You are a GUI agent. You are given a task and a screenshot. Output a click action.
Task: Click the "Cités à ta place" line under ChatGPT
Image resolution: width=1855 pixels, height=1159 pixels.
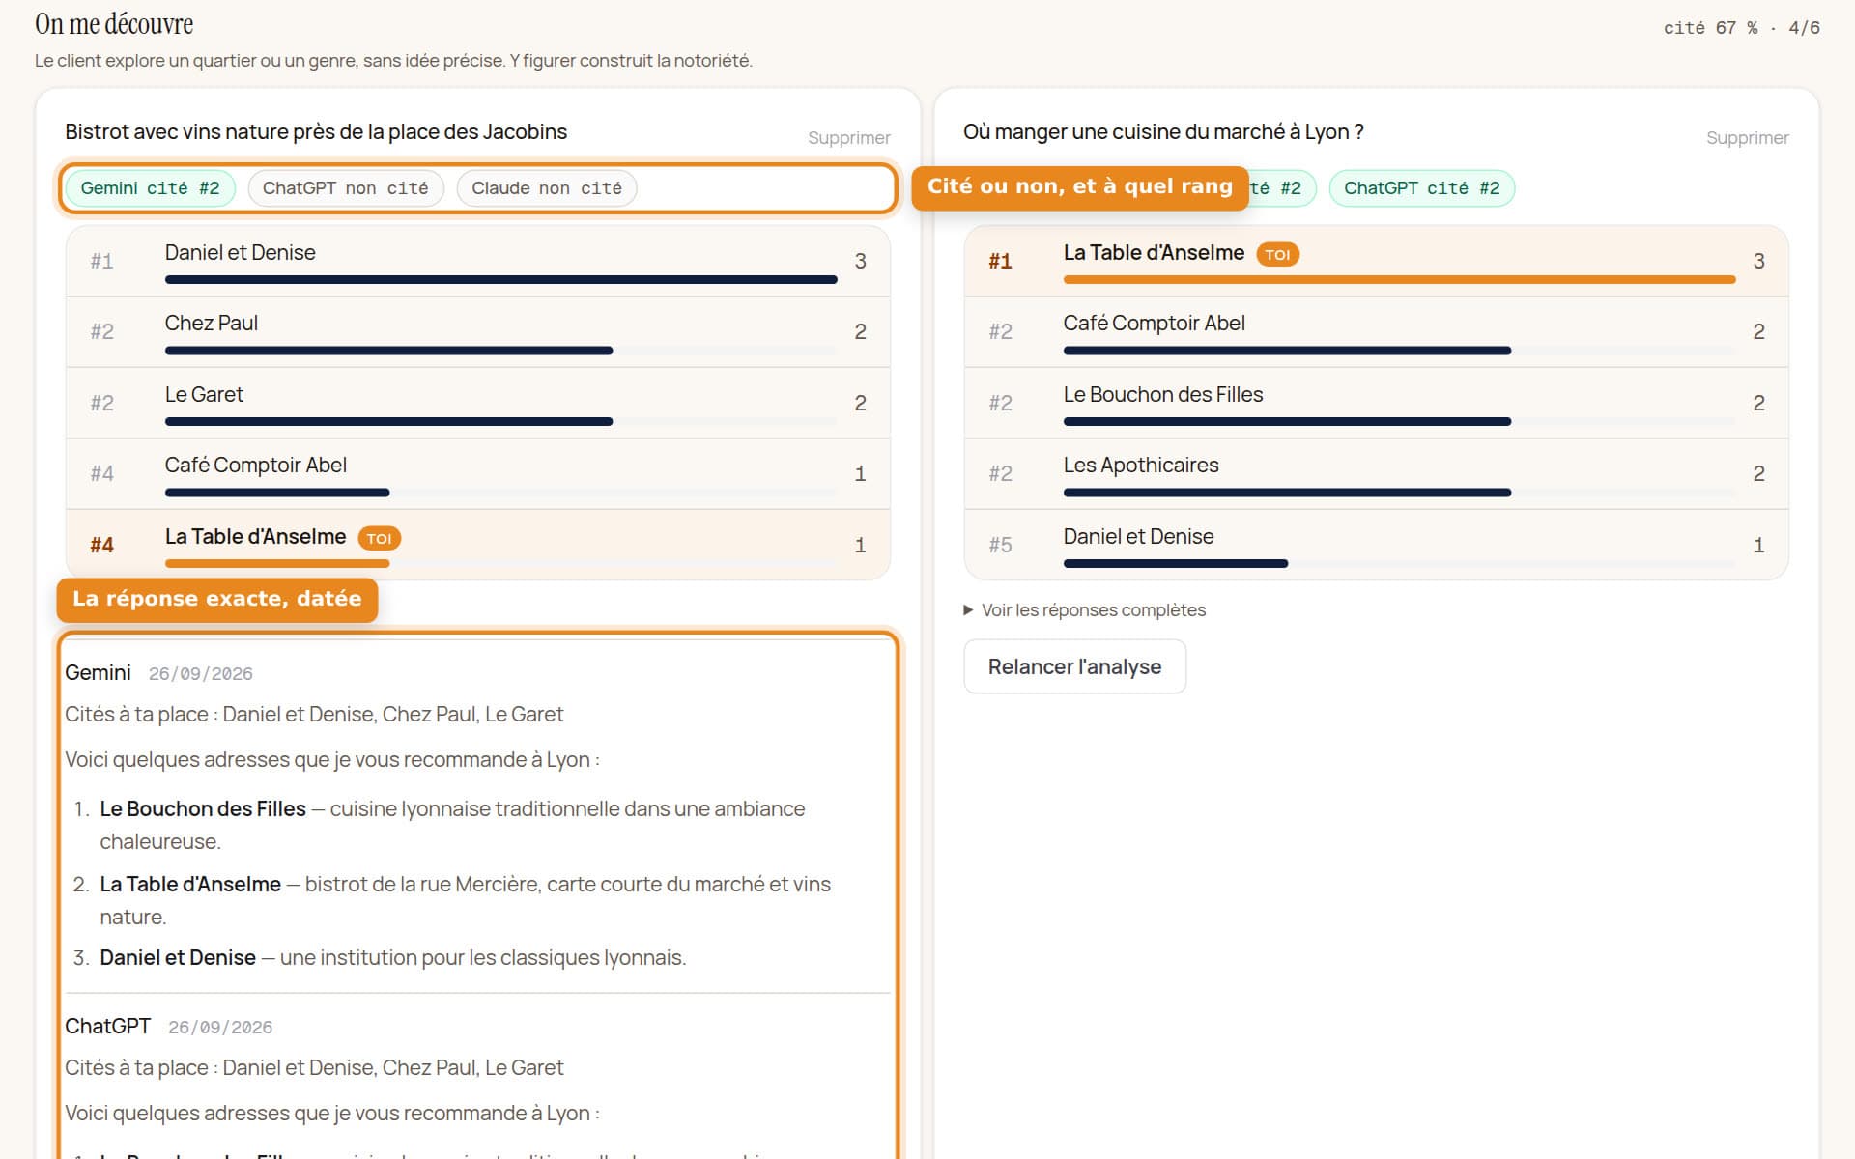314,1067
